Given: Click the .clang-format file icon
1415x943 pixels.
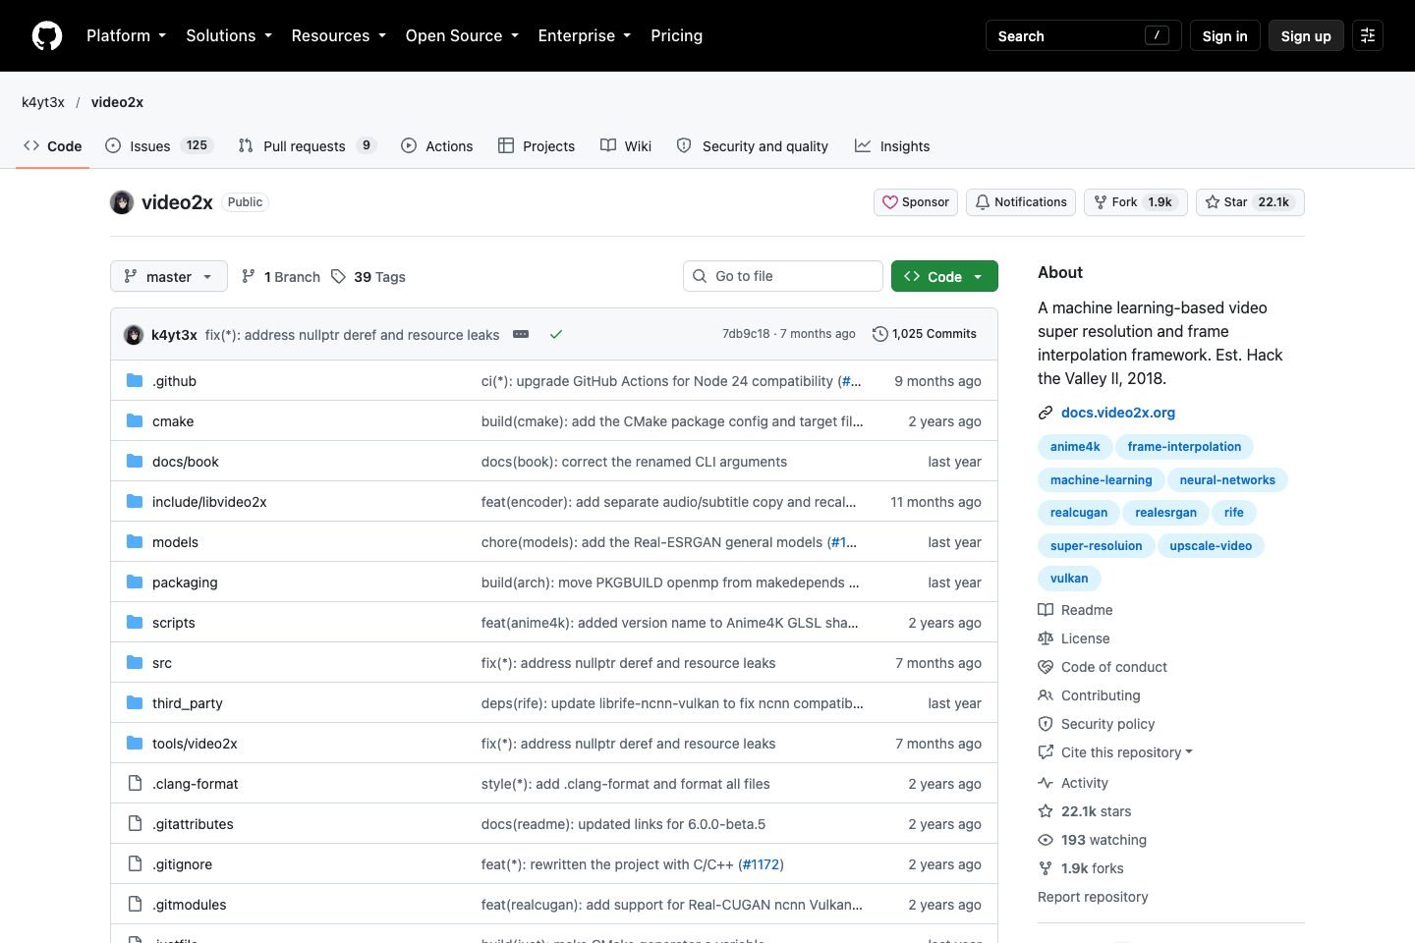Looking at the screenshot, I should pos(135,784).
